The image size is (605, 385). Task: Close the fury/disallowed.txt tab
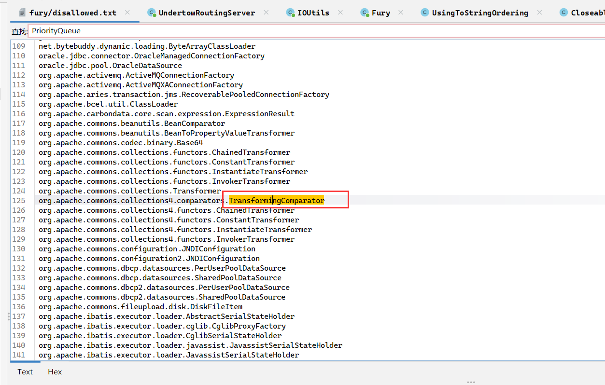127,13
